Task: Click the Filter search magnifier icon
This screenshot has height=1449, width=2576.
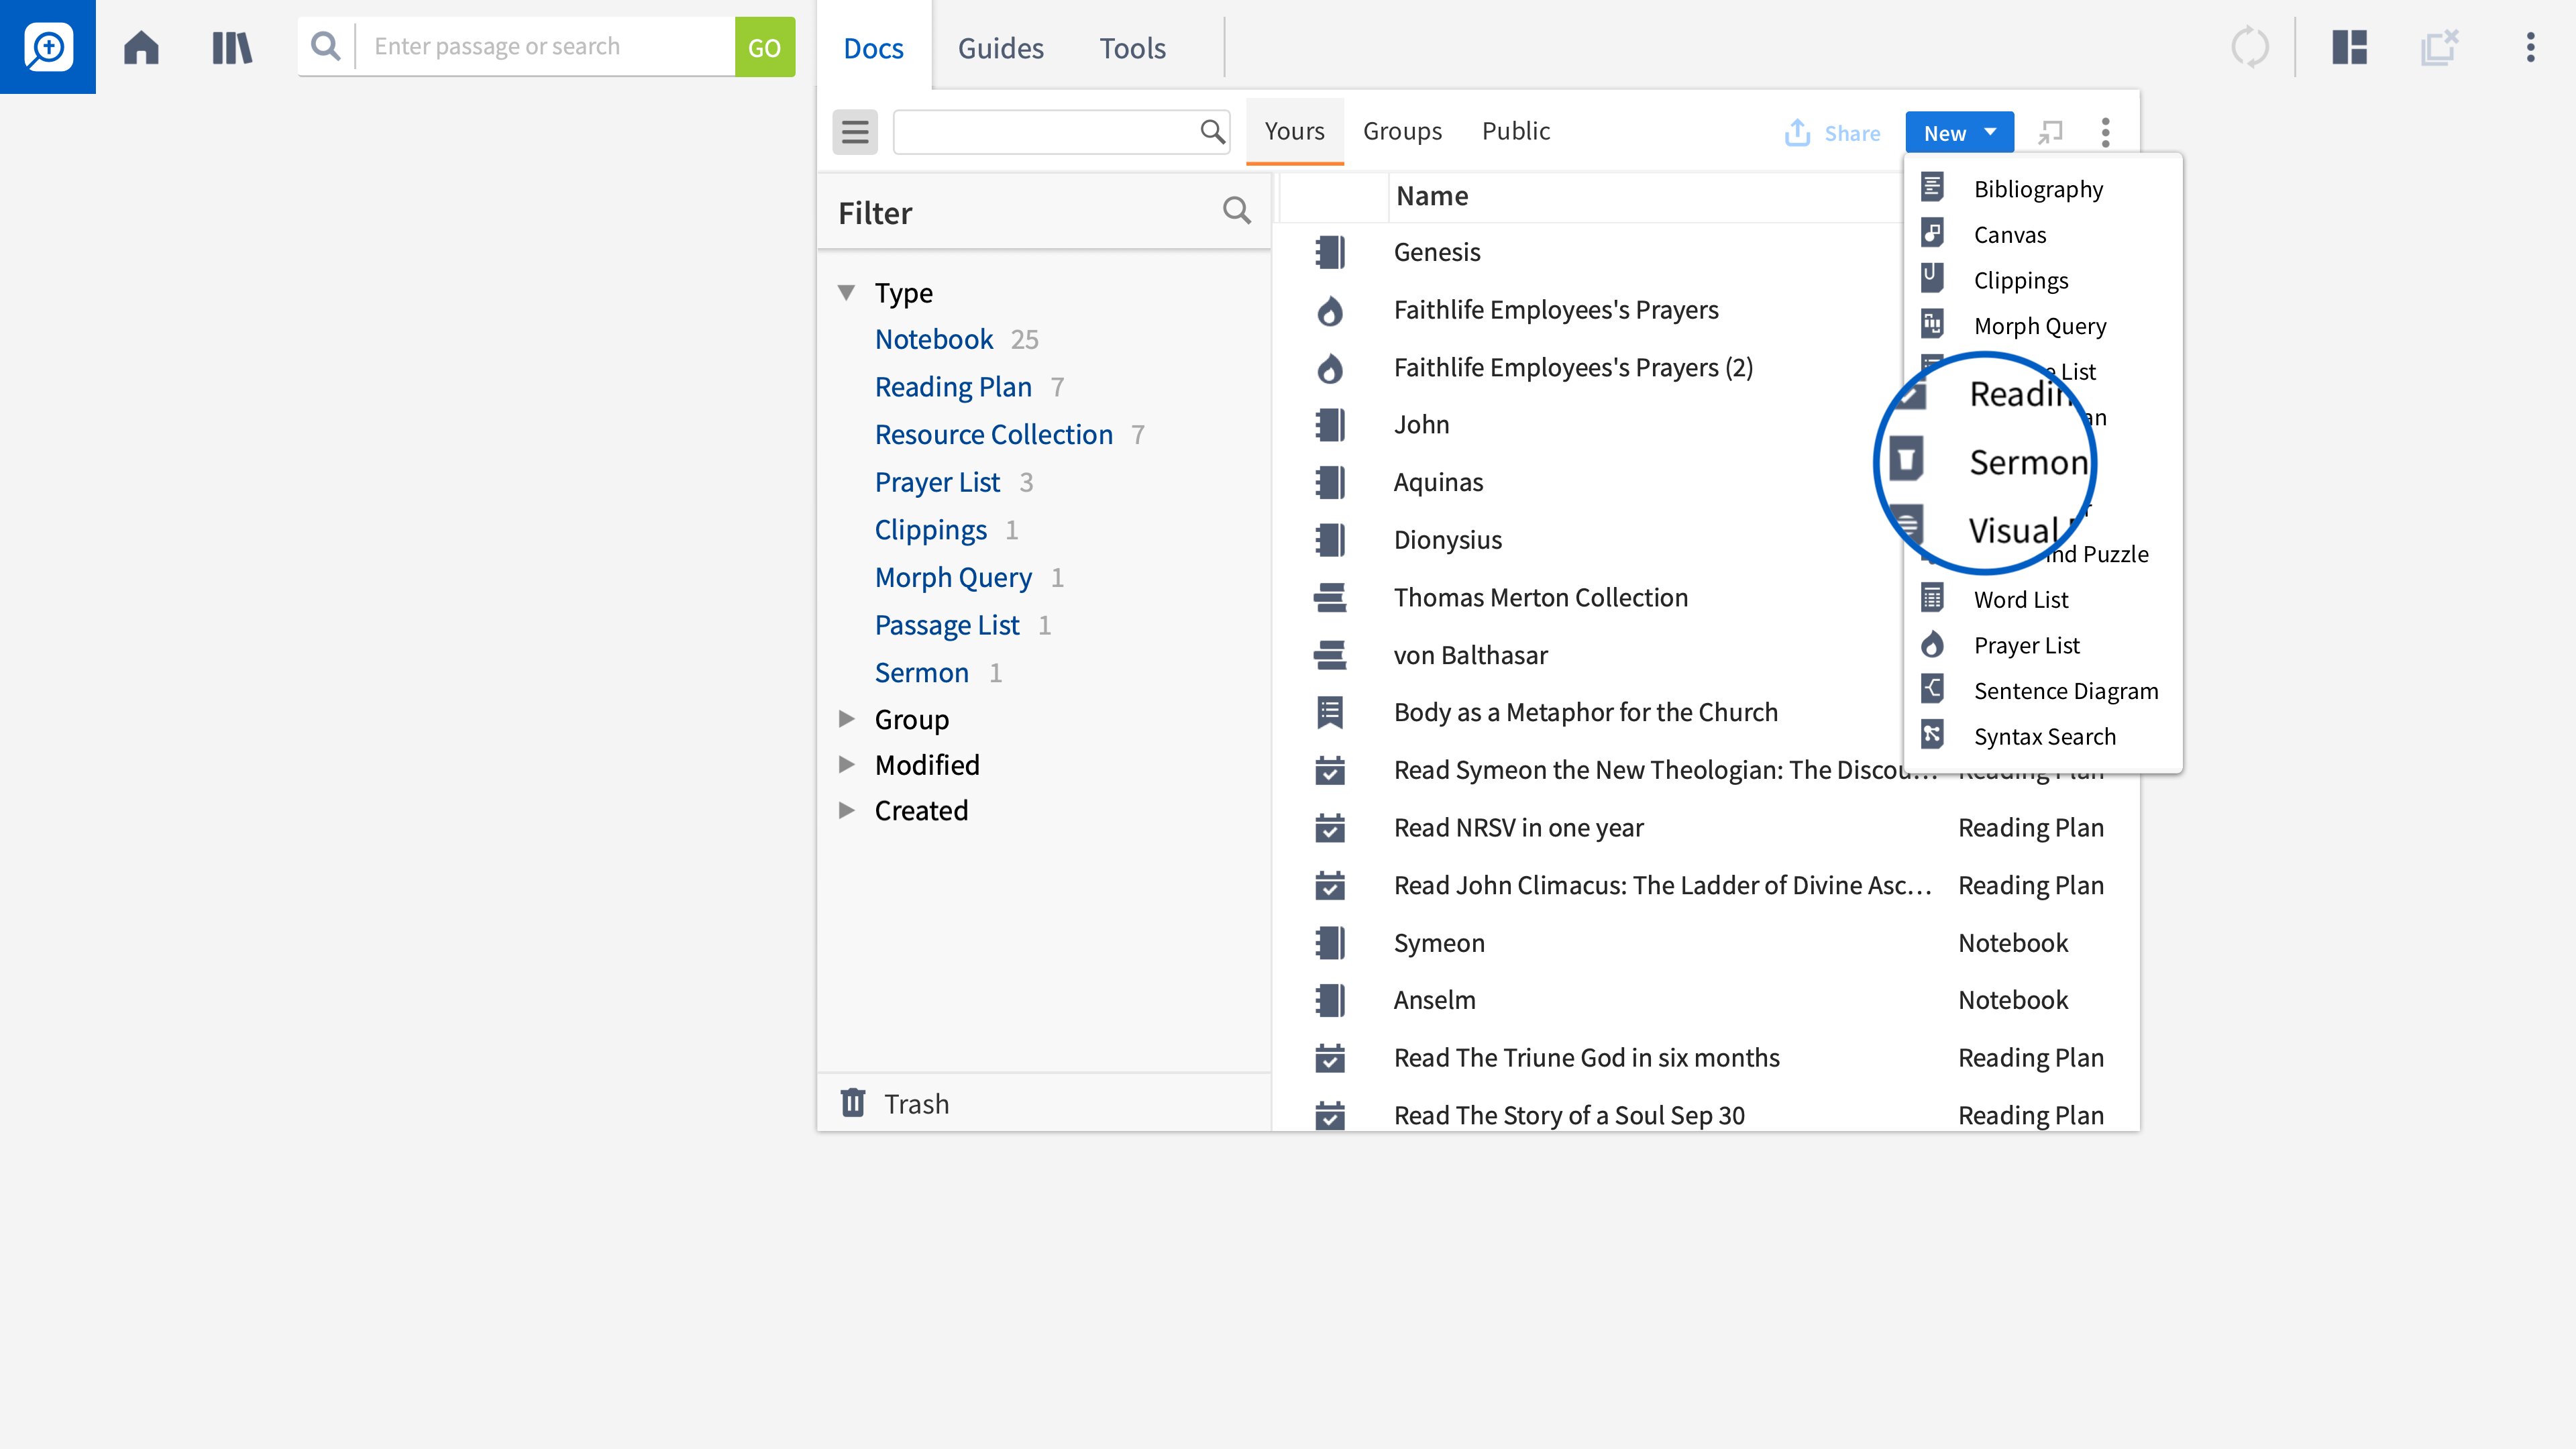Action: pyautogui.click(x=1237, y=211)
